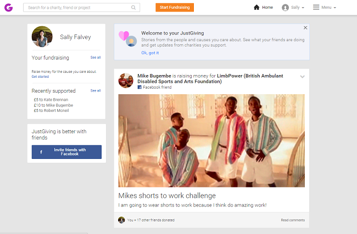This screenshot has width=357, height=234.
Task: Click the hearts welcome icon
Action: (127, 38)
